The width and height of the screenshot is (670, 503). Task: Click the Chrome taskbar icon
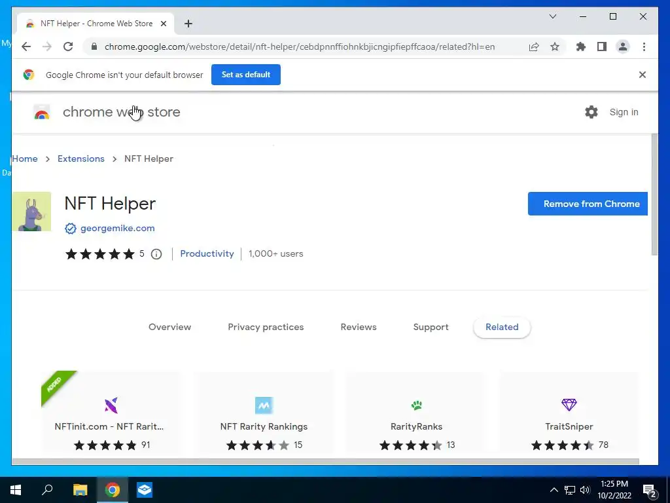coord(113,490)
